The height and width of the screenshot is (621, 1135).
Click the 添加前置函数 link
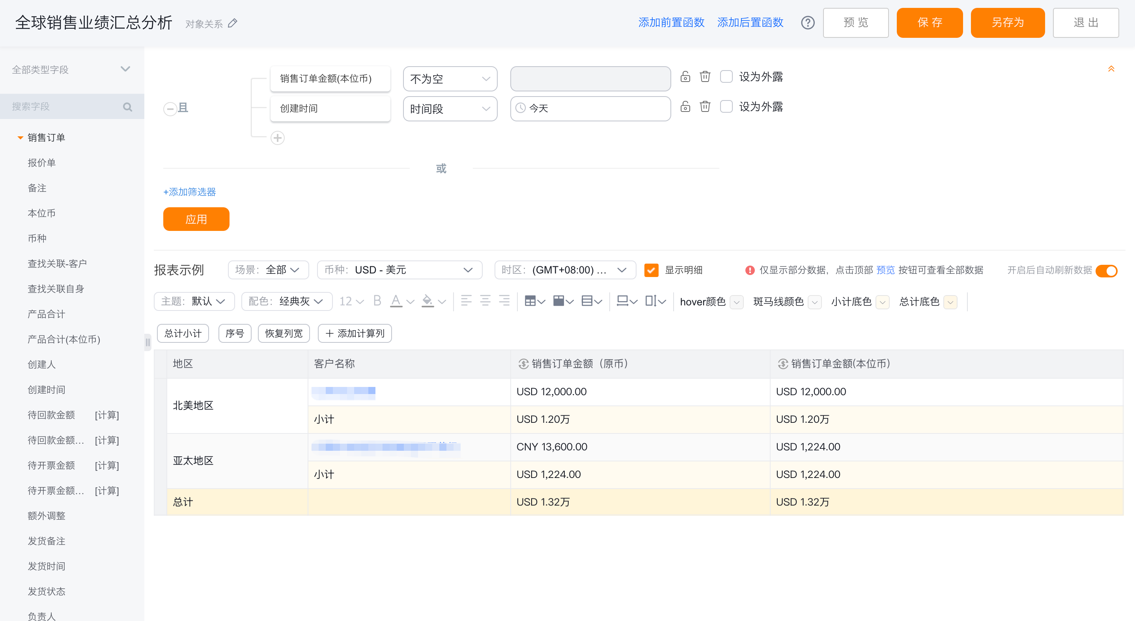click(671, 22)
